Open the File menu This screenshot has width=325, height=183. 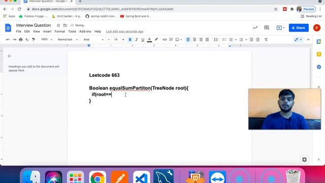[x=18, y=32]
